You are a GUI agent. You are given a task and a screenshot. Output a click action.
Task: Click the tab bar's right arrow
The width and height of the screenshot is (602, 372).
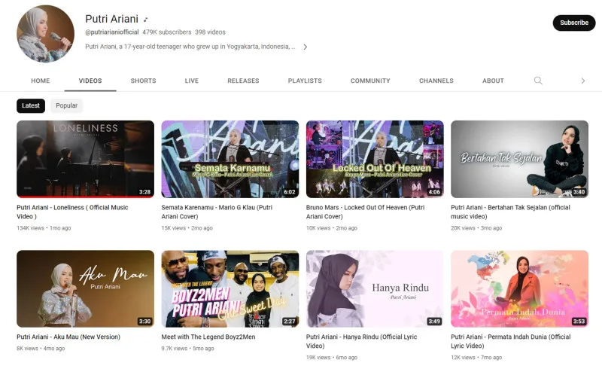(x=582, y=81)
